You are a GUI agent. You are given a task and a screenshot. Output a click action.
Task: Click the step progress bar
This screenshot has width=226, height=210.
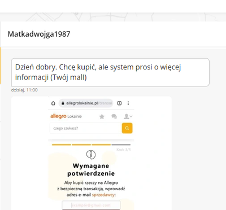pos(91,145)
